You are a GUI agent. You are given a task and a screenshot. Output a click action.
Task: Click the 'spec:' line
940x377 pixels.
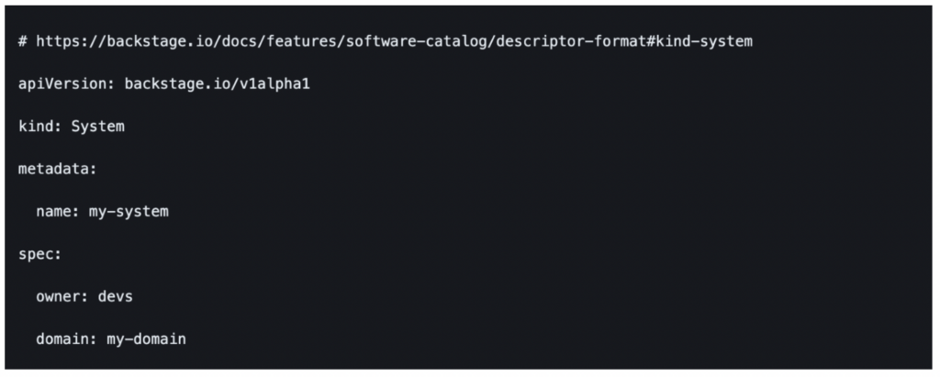(x=39, y=254)
